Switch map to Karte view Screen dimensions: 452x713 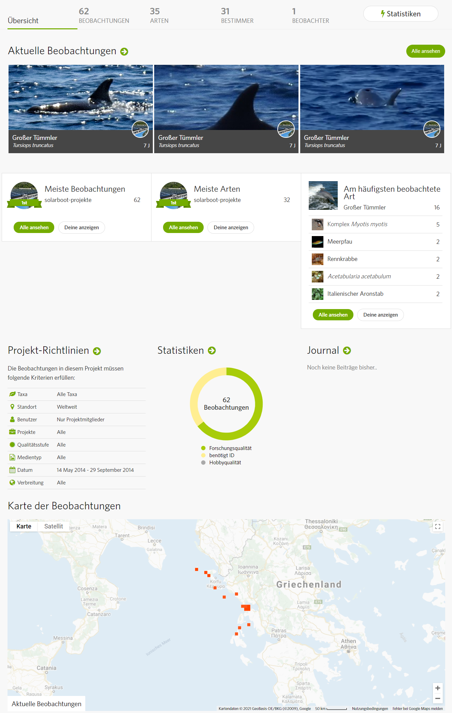tap(24, 526)
